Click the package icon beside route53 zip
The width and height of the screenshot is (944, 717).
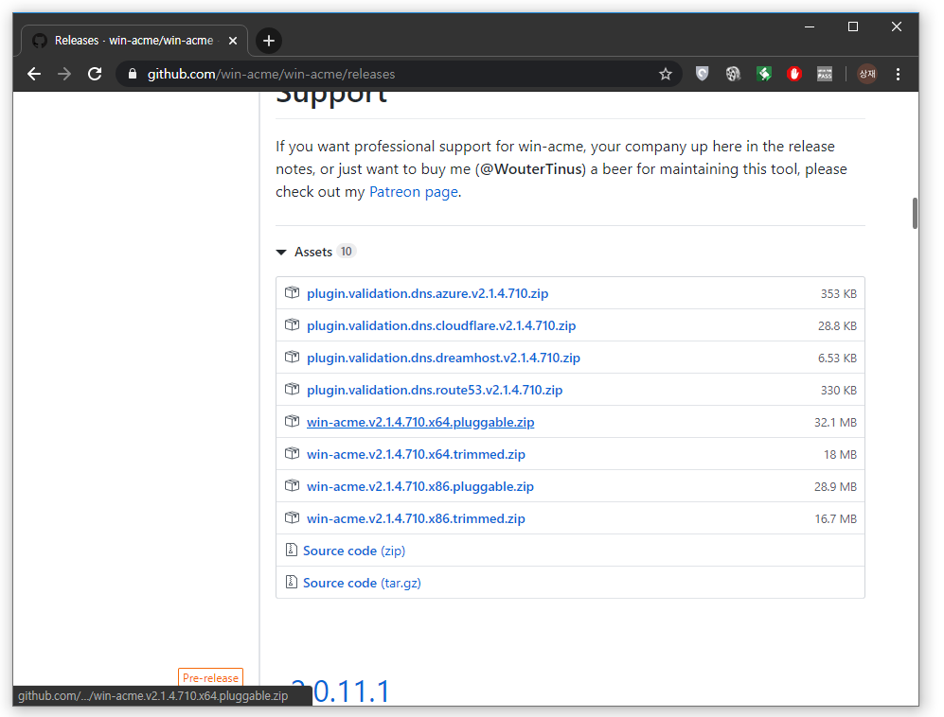coord(292,389)
